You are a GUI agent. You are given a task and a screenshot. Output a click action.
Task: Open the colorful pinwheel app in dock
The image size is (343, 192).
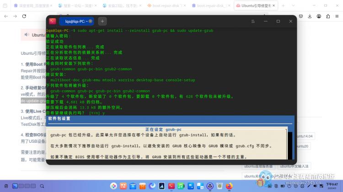[113, 186]
